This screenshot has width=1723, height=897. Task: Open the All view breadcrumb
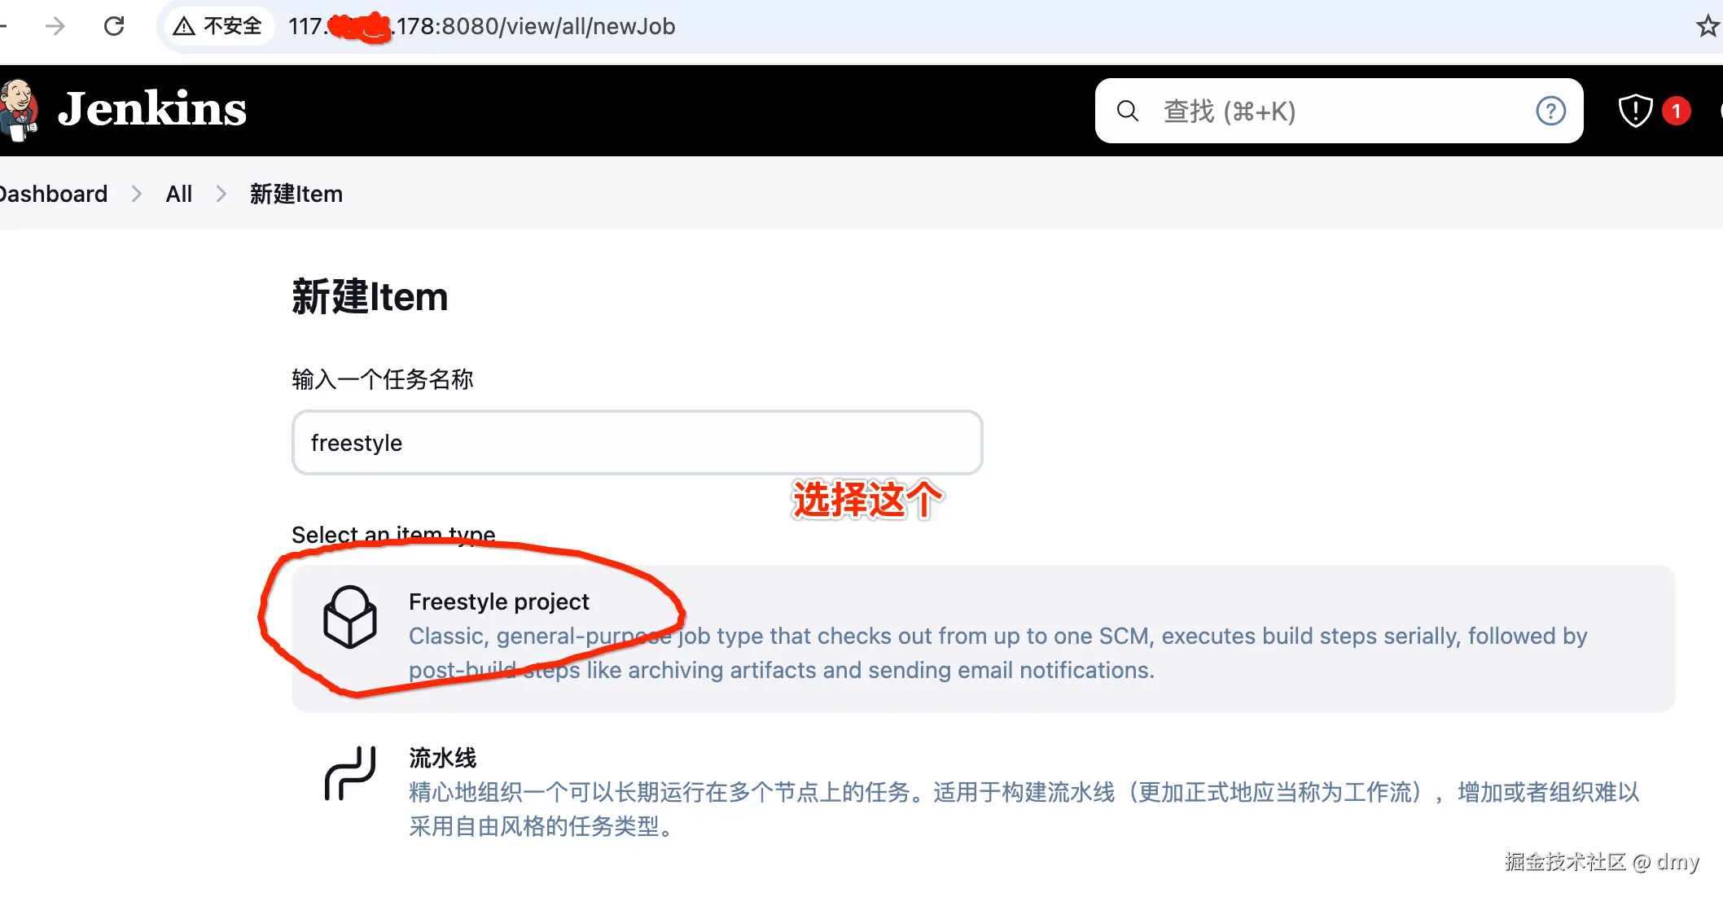coord(179,194)
